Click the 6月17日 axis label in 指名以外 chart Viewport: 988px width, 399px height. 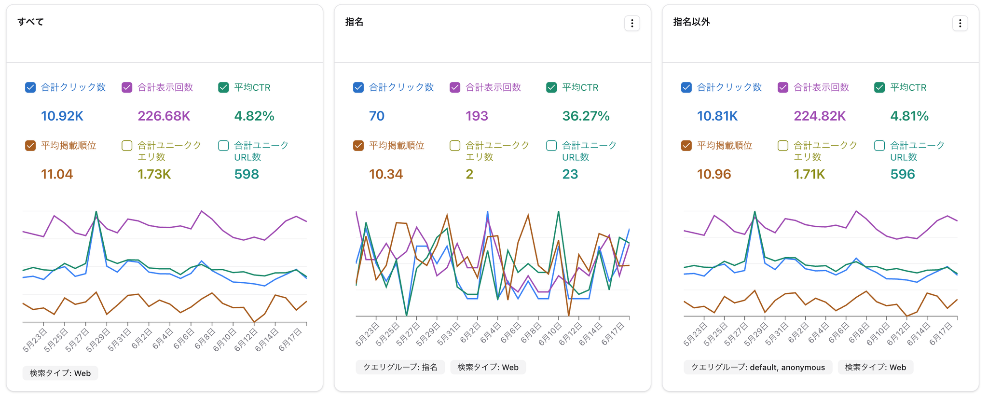click(941, 334)
